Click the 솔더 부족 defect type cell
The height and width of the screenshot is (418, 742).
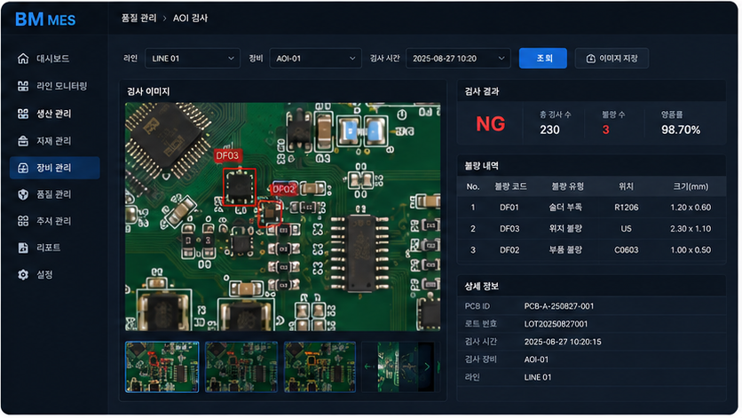(x=565, y=208)
